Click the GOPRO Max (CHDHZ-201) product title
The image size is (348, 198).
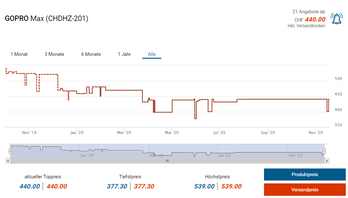(47, 18)
